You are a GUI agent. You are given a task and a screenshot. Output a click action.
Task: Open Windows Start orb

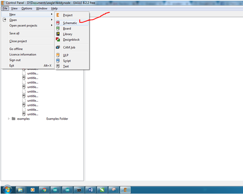pyautogui.click(x=7, y=189)
